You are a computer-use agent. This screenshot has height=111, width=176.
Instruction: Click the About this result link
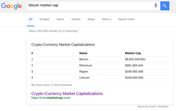pyautogui.click(x=146, y=106)
